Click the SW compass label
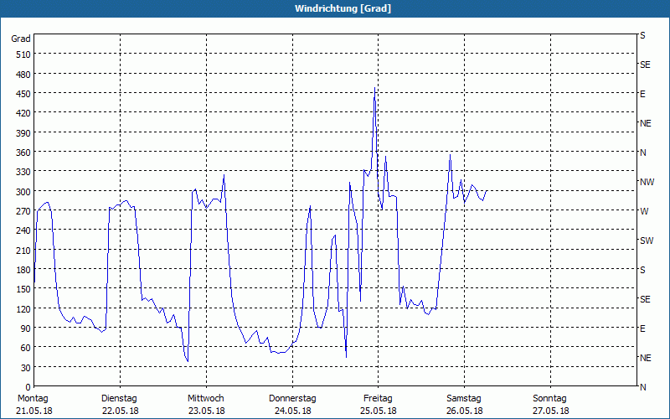The image size is (670, 419). pos(647,241)
